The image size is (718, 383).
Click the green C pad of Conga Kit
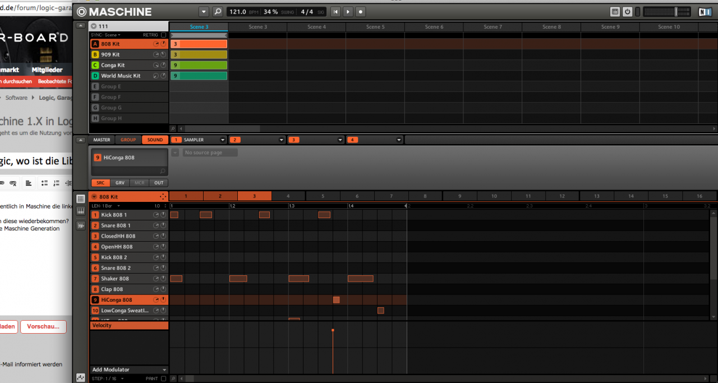tap(95, 65)
